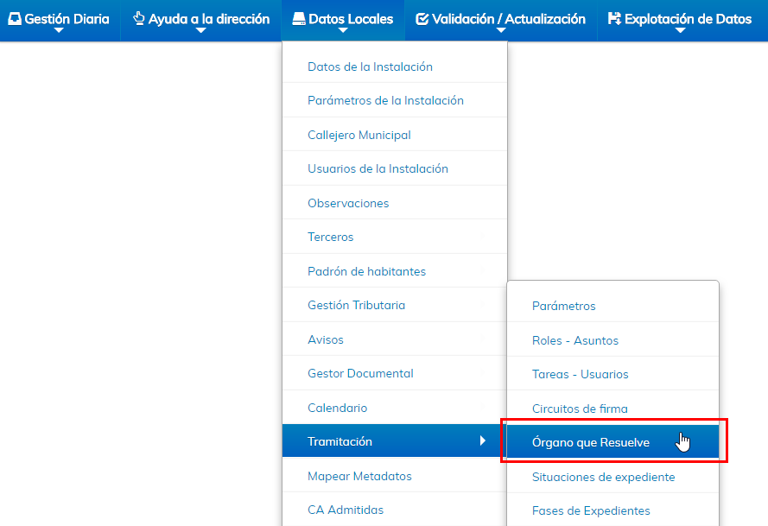Open the Ayuda a la dirección menu
Viewport: 768px width, 526px height.
pyautogui.click(x=200, y=21)
